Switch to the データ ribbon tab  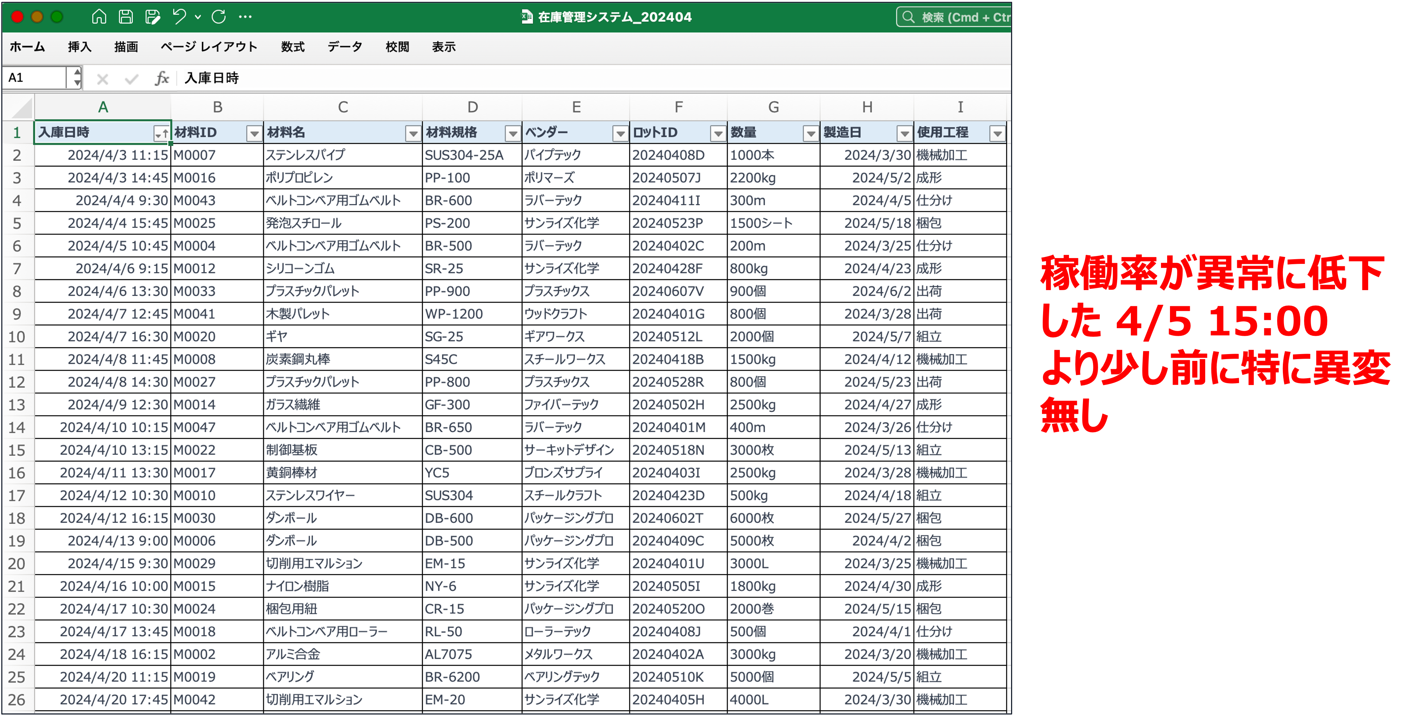tap(345, 47)
